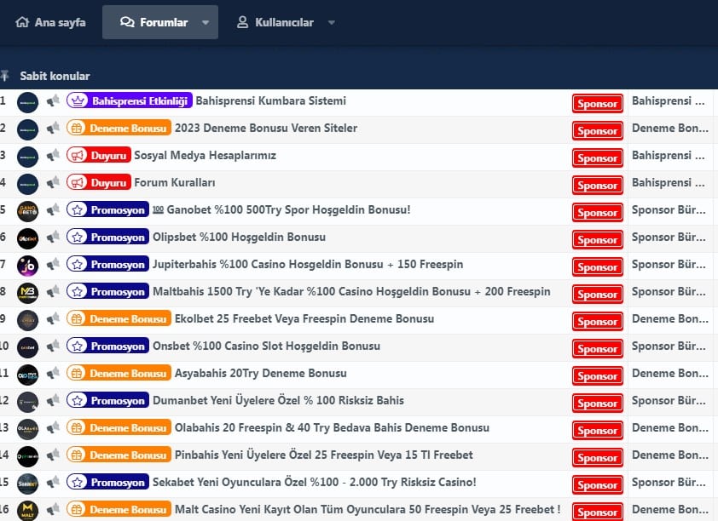Image resolution: width=718 pixels, height=521 pixels.
Task: Click the pin icon beside Sabit konular
Action: pos(5,76)
